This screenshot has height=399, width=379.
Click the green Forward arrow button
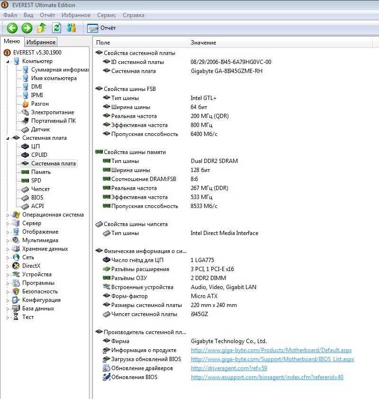point(27,28)
